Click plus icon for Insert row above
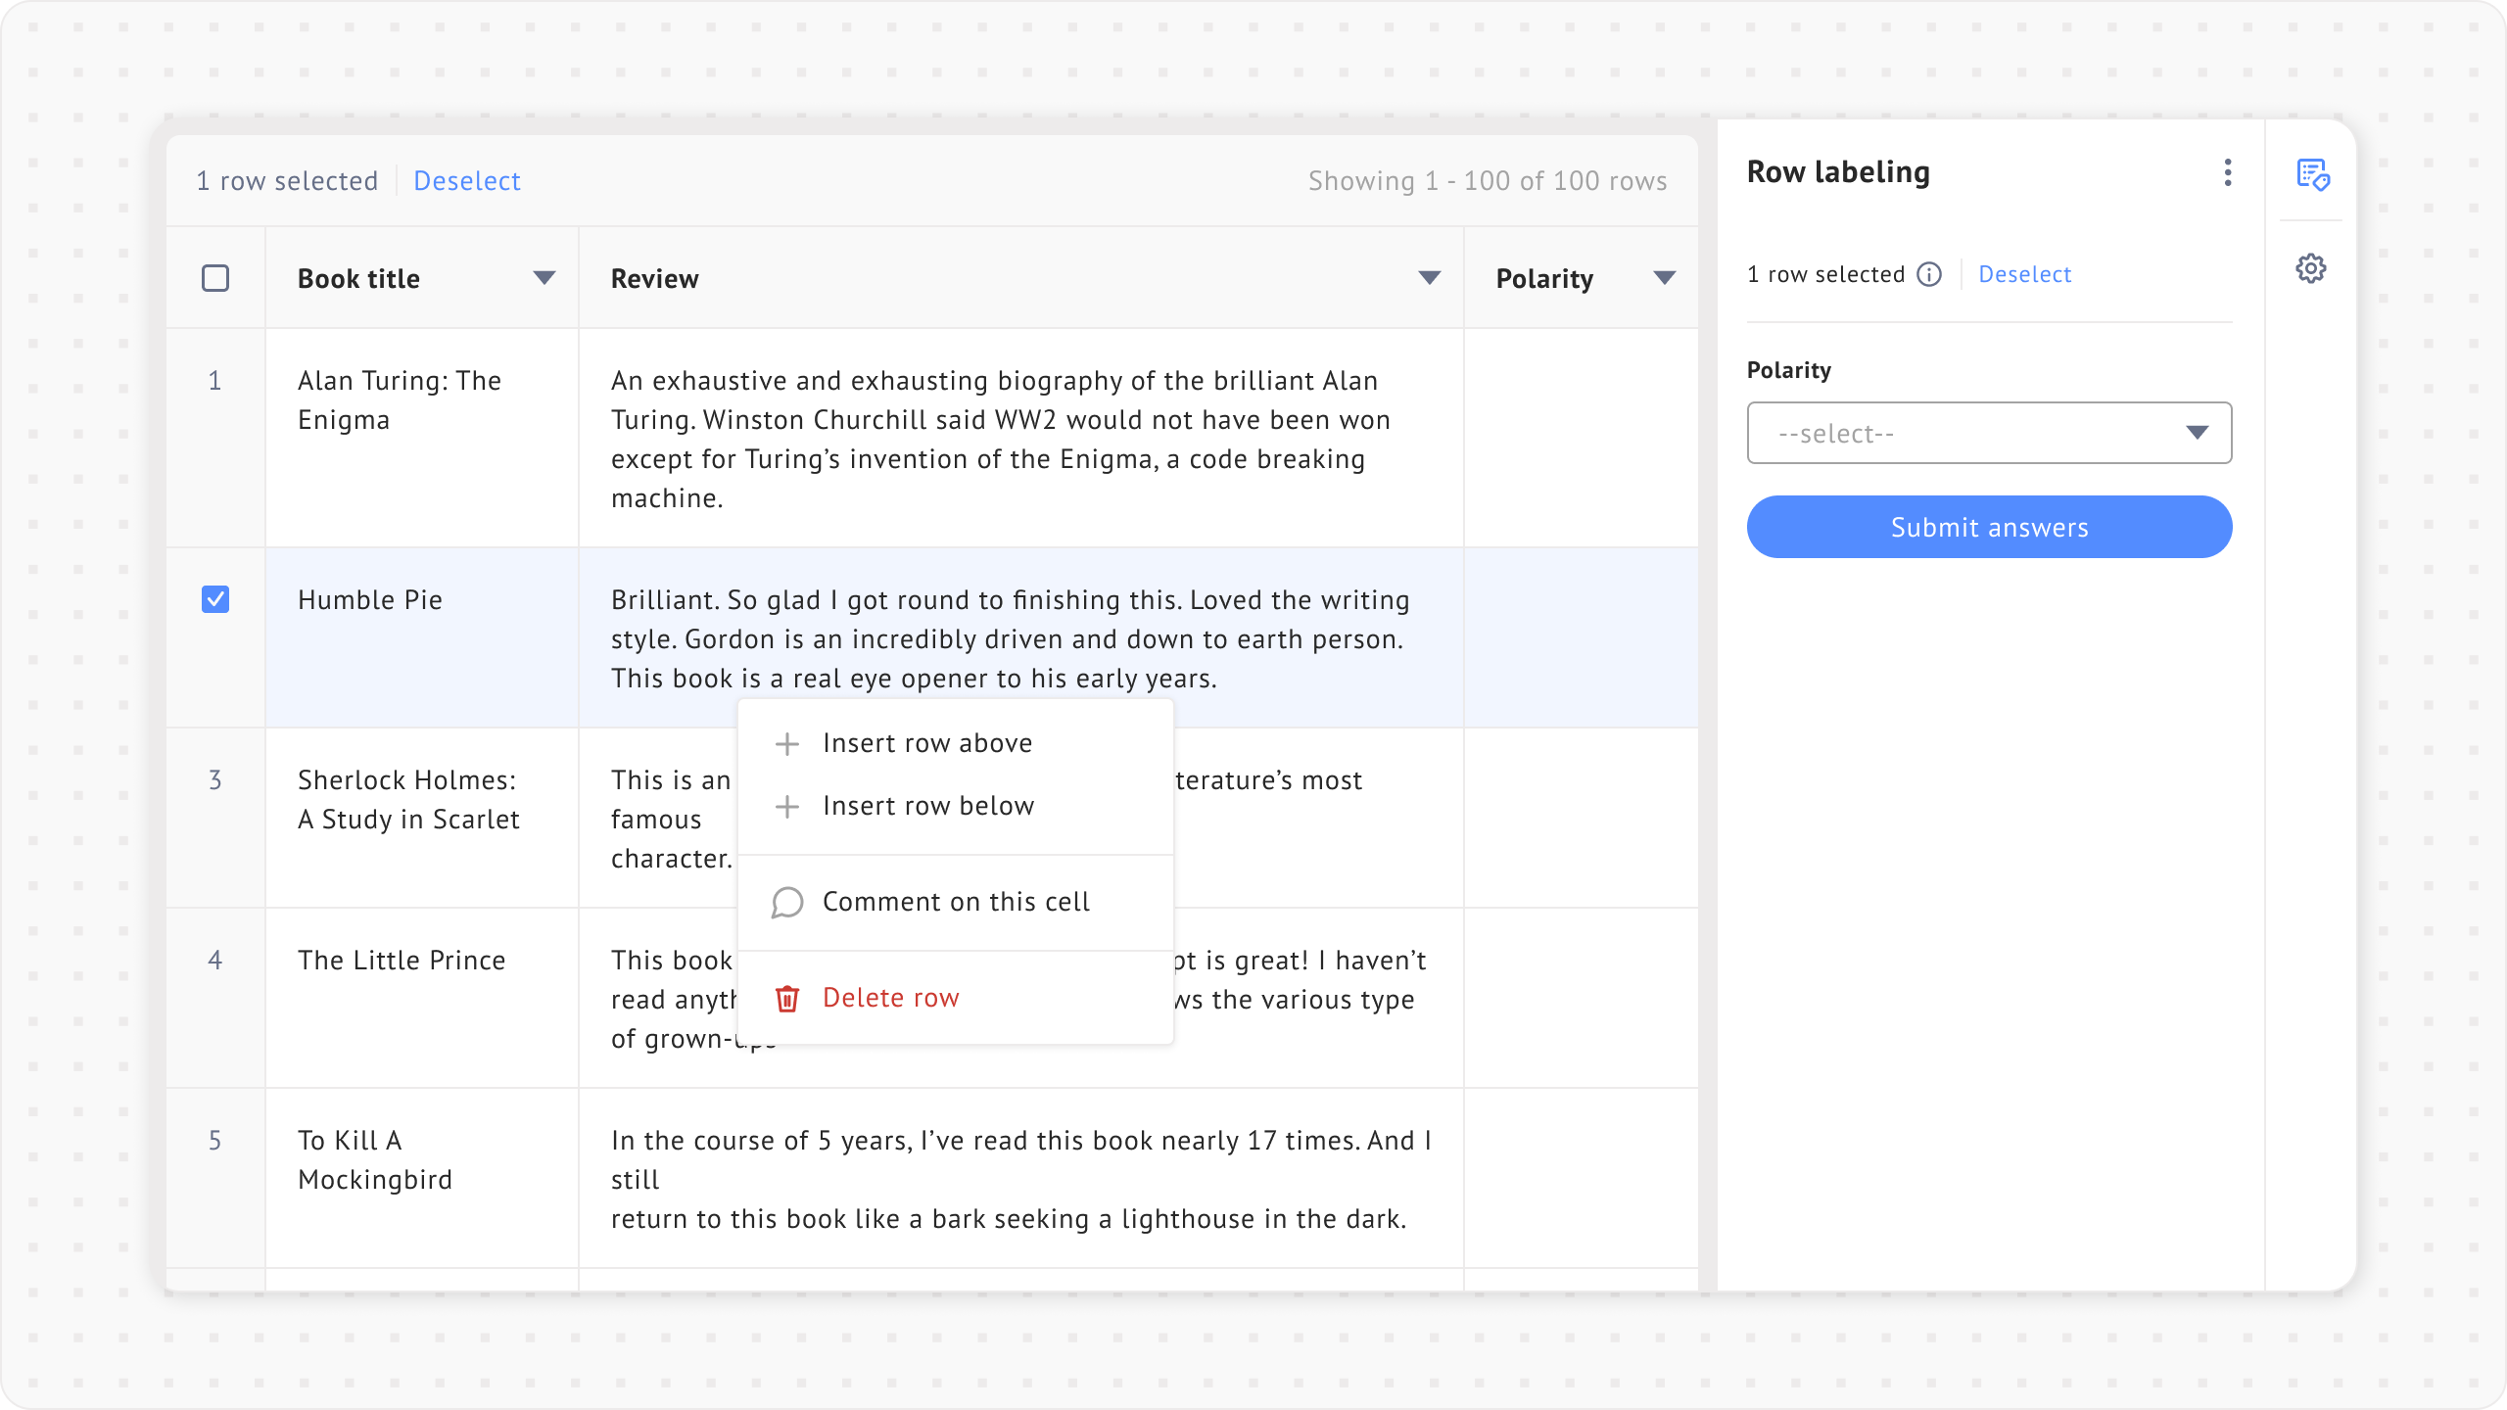The image size is (2507, 1410). (787, 743)
